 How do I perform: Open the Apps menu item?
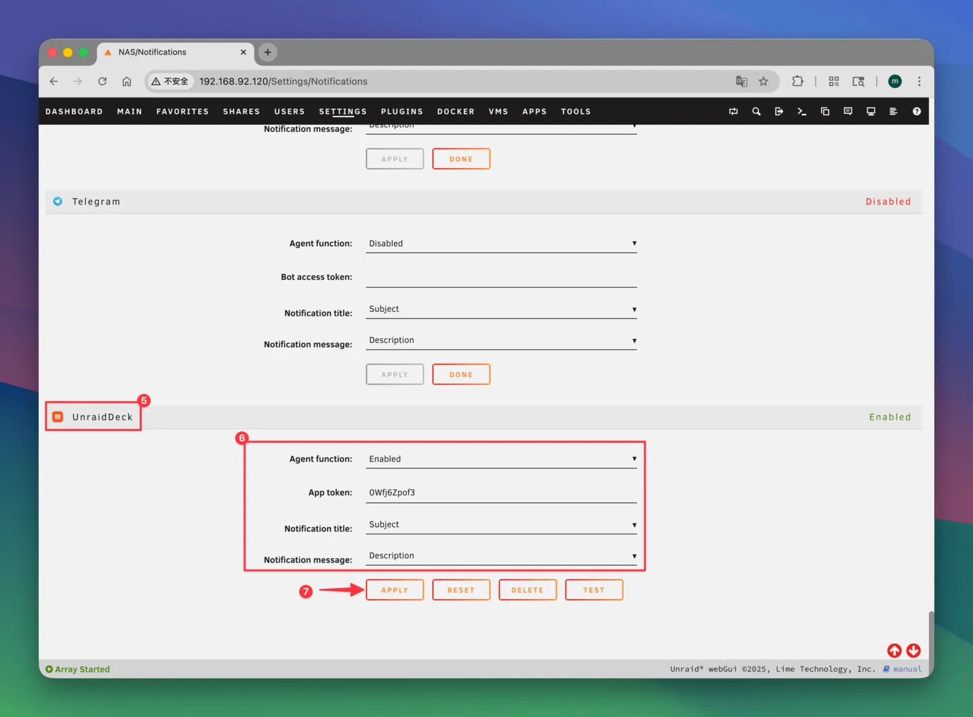pyautogui.click(x=534, y=111)
